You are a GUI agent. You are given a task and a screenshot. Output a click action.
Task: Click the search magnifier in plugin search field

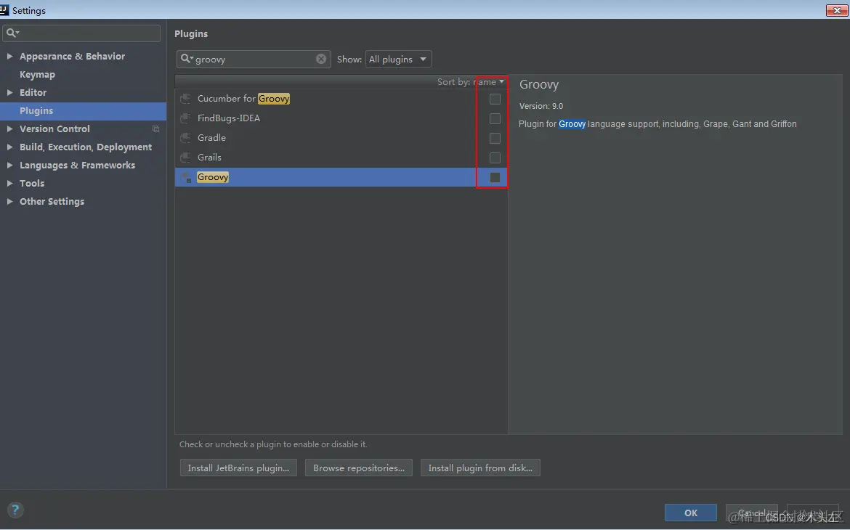point(186,59)
